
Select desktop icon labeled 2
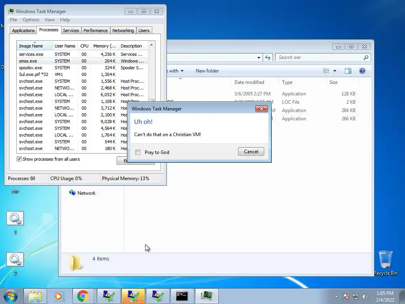point(15,263)
